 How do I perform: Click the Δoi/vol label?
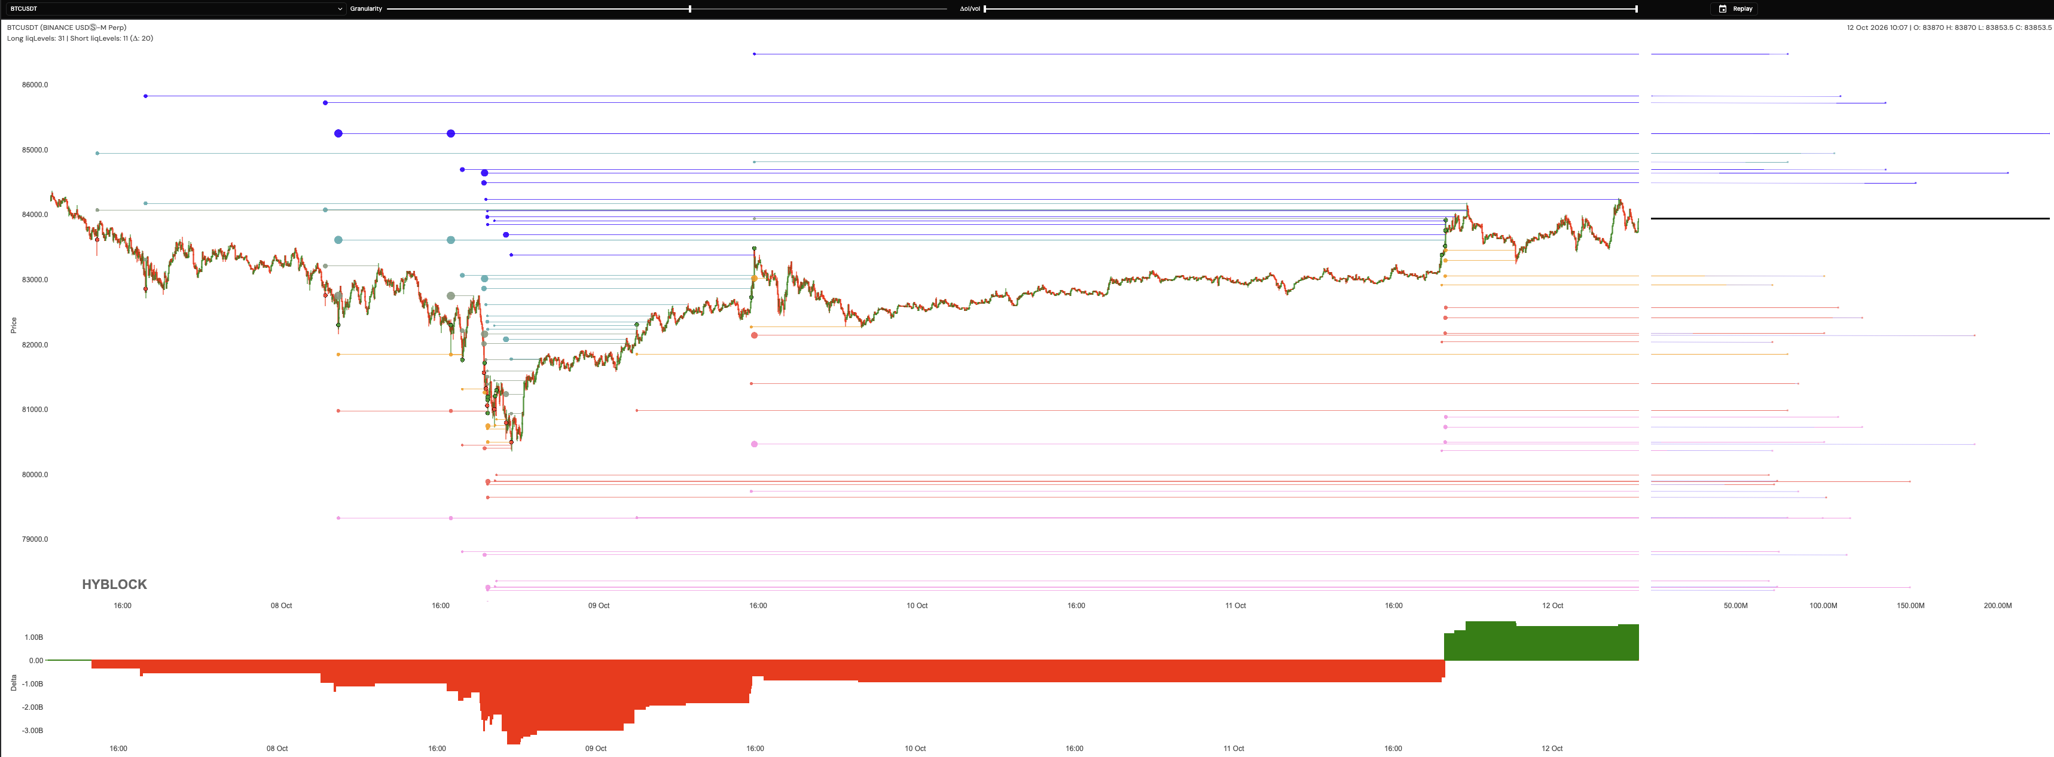(969, 9)
